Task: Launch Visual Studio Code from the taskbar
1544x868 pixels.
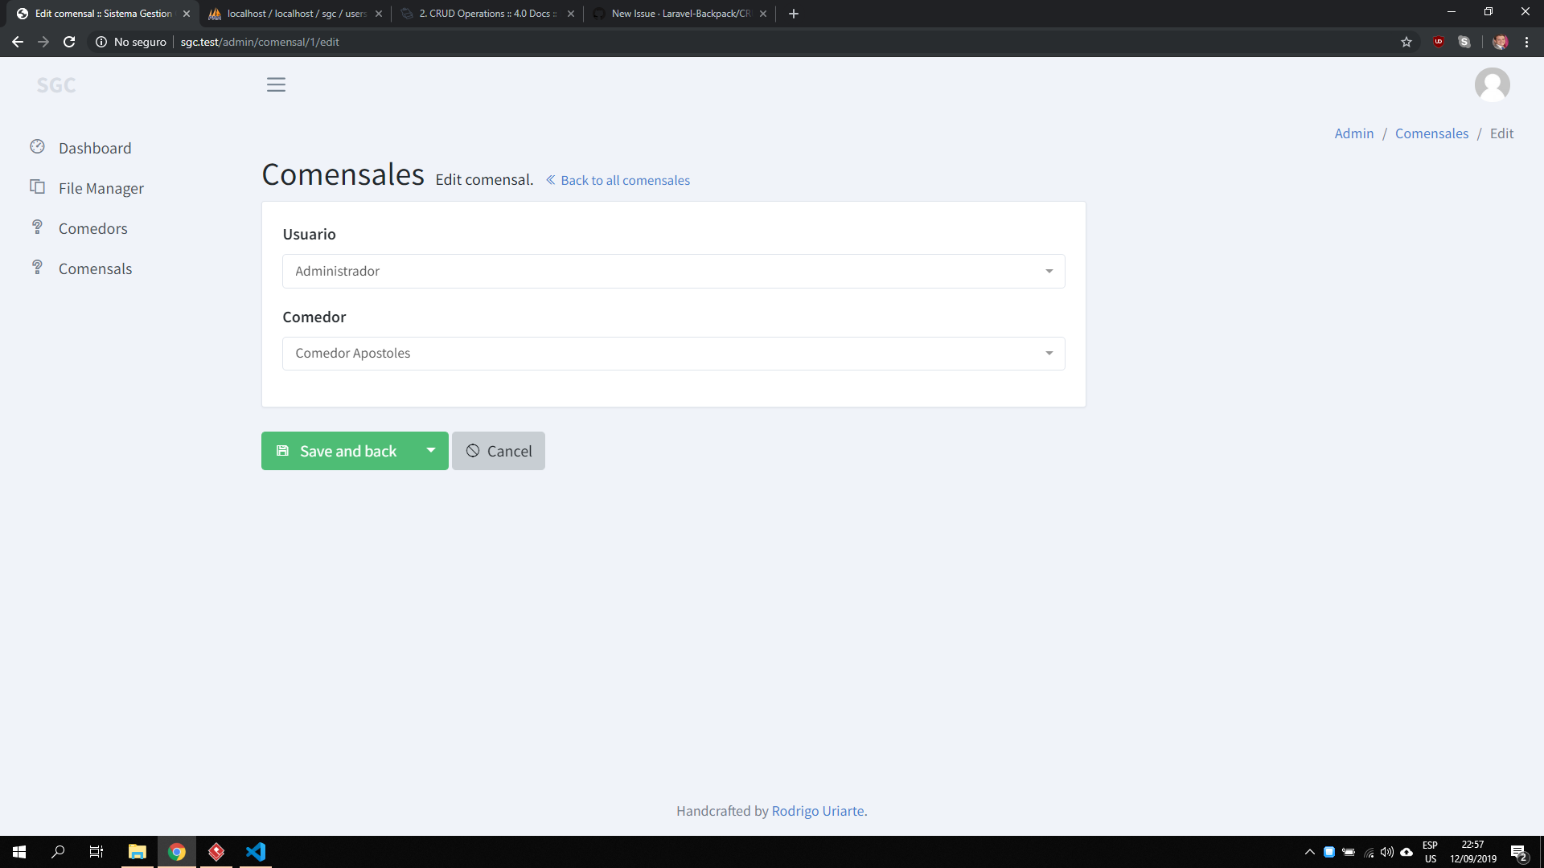Action: point(256,852)
